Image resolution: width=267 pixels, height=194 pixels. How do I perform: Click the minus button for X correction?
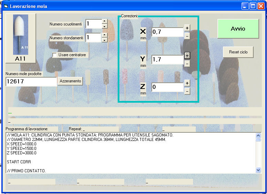pos(187,36)
